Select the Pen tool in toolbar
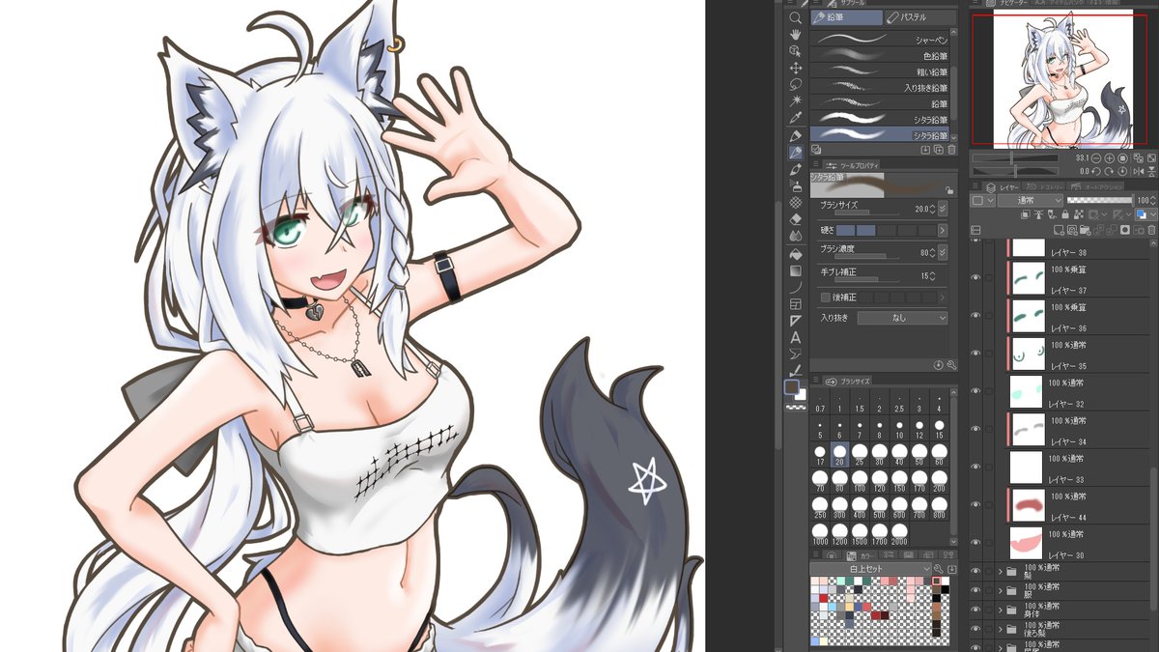This screenshot has width=1159, height=652. pos(796,135)
